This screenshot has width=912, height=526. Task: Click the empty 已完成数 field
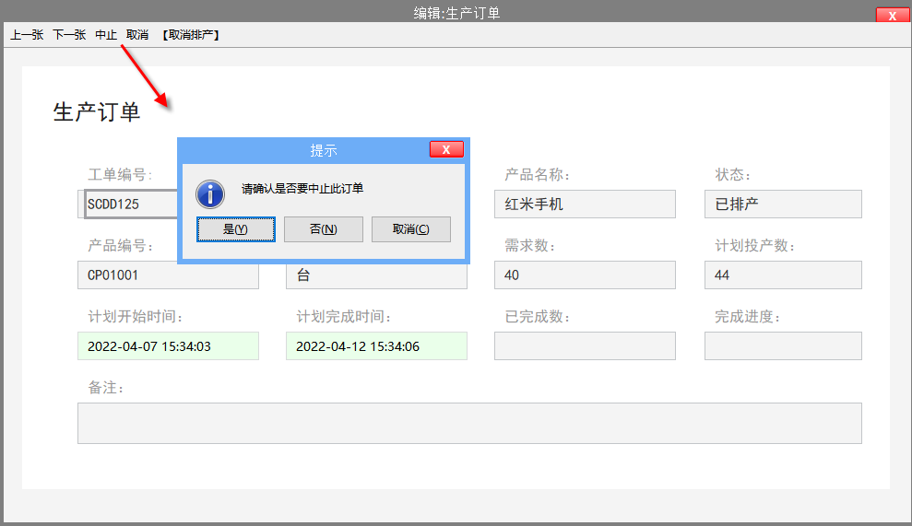(x=586, y=345)
